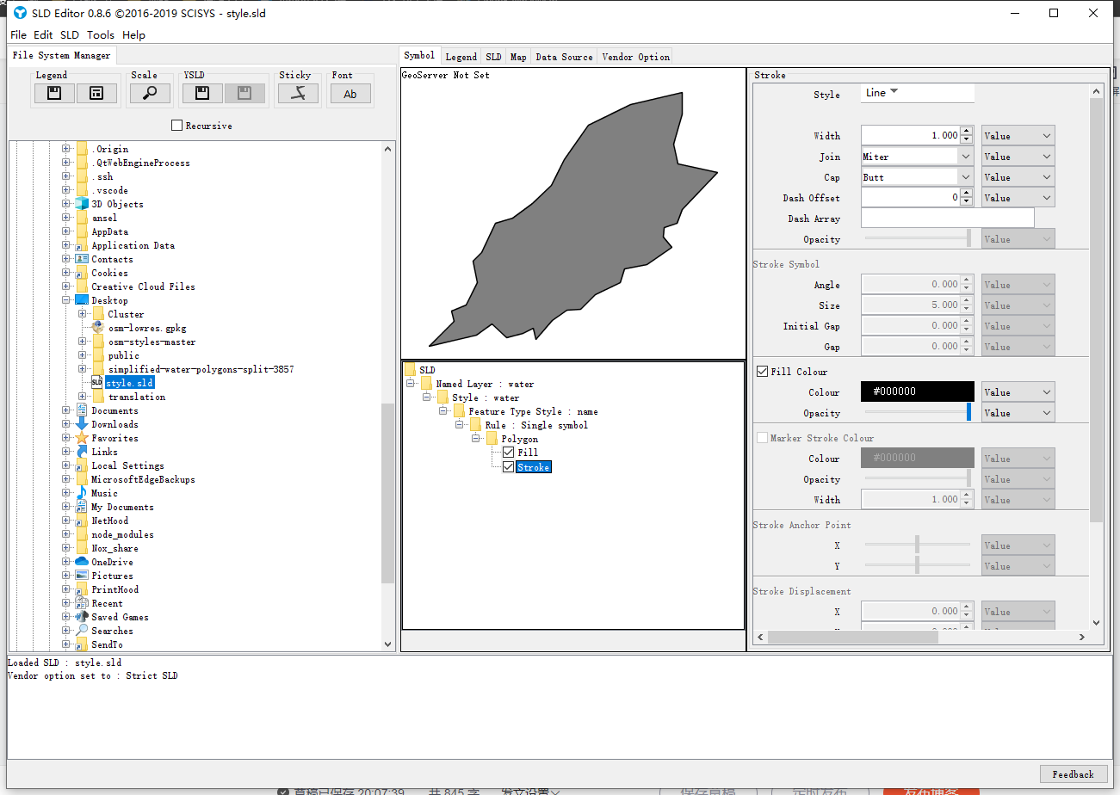Screen dimensions: 1120x795
Task: Save the legend with the first Legend save icon
Action: tap(53, 92)
